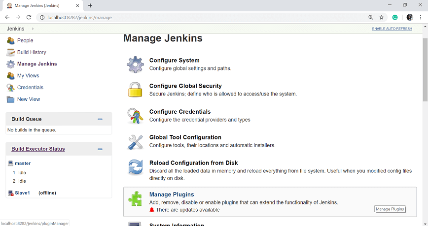The width and height of the screenshot is (428, 226).
Task: Select the Manage Jenkins browser tab
Action: [42, 5]
